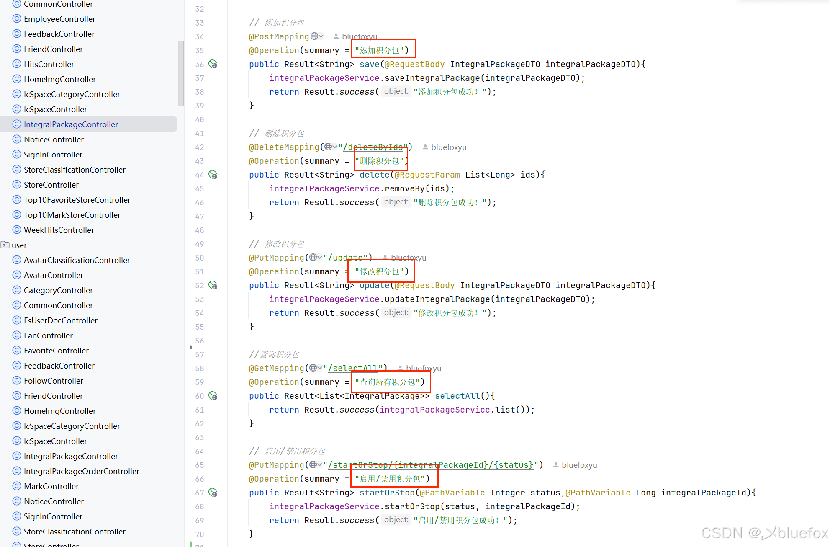Image resolution: width=830 pixels, height=547 pixels.
Task: Click endpoint gutter icon on line 36
Action: (213, 64)
